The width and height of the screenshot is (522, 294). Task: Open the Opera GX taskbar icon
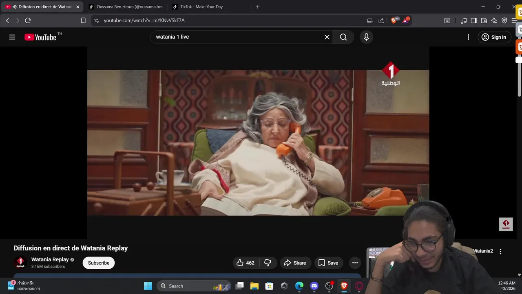coord(359,286)
